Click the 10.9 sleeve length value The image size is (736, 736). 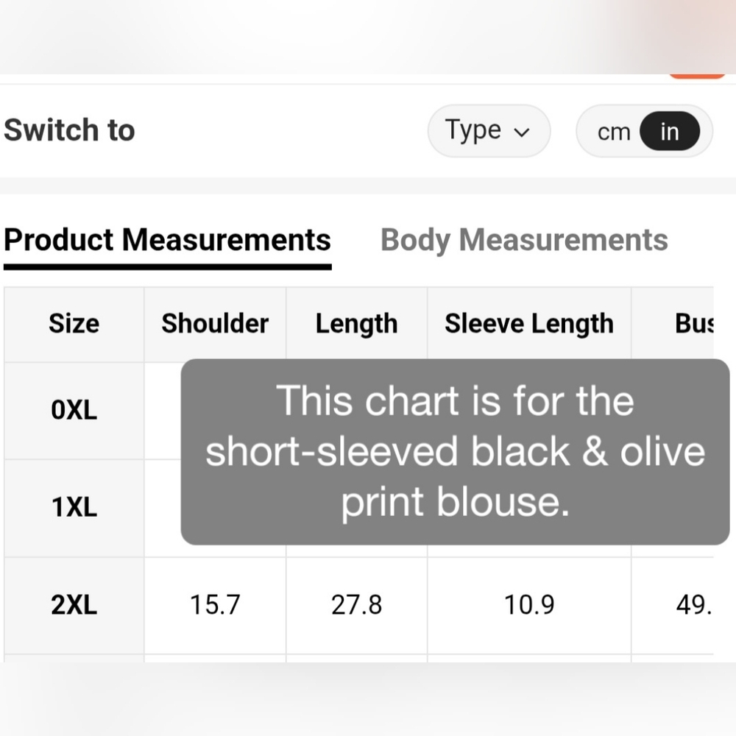pos(529,605)
